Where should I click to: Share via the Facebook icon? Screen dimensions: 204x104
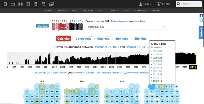[x=201, y=16]
